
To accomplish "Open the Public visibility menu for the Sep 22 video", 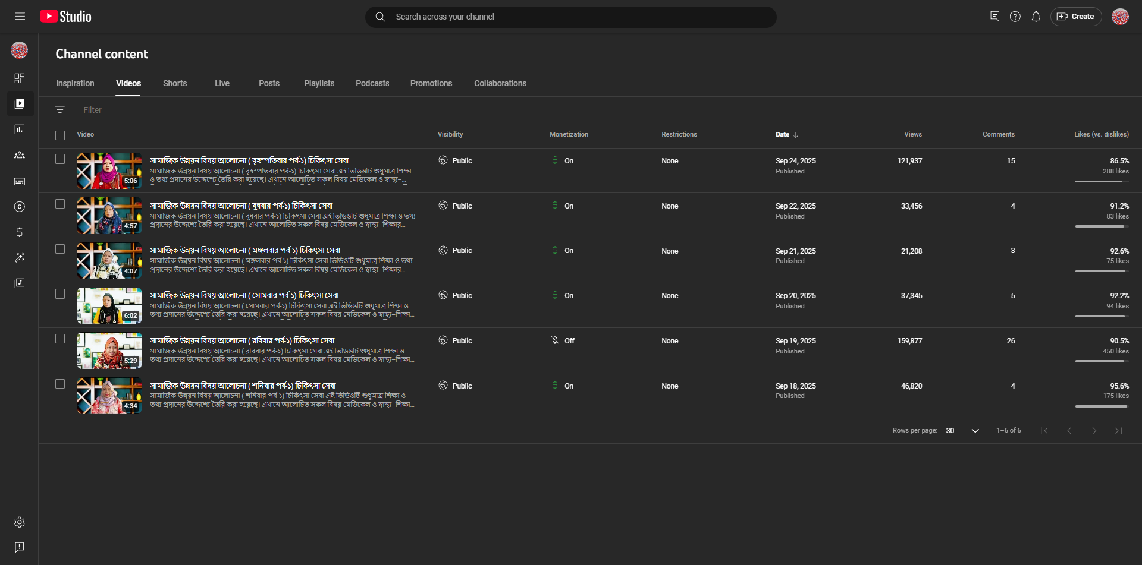I will [456, 206].
